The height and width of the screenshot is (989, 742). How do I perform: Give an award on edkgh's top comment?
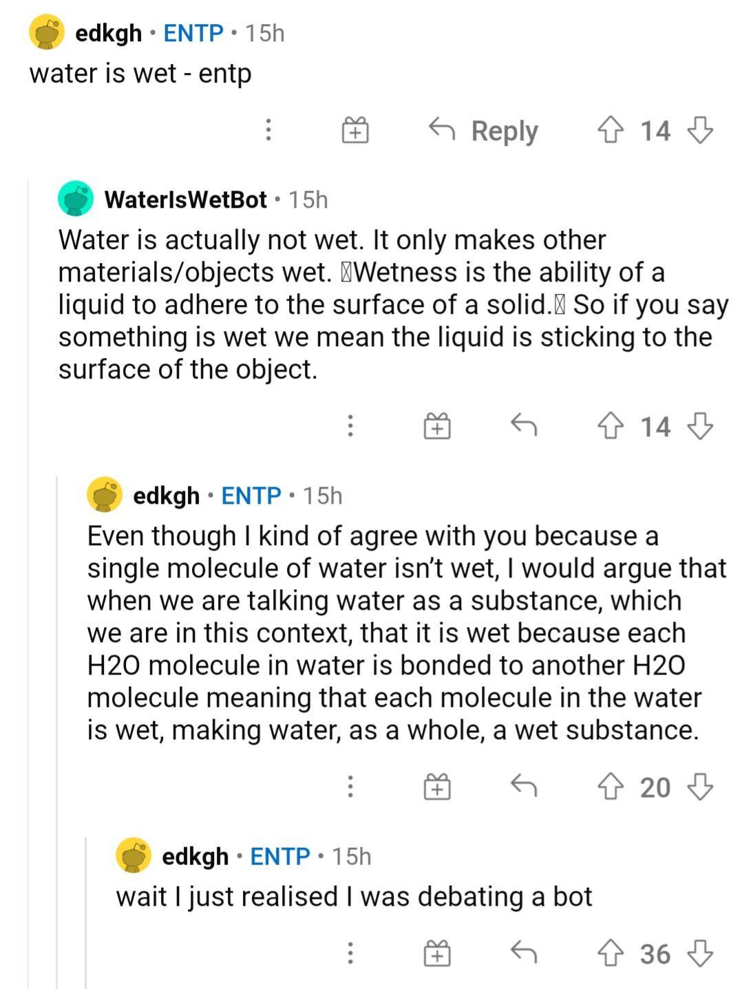[354, 130]
